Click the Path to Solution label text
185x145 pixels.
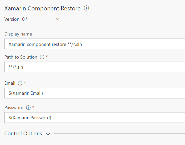click(x=21, y=57)
